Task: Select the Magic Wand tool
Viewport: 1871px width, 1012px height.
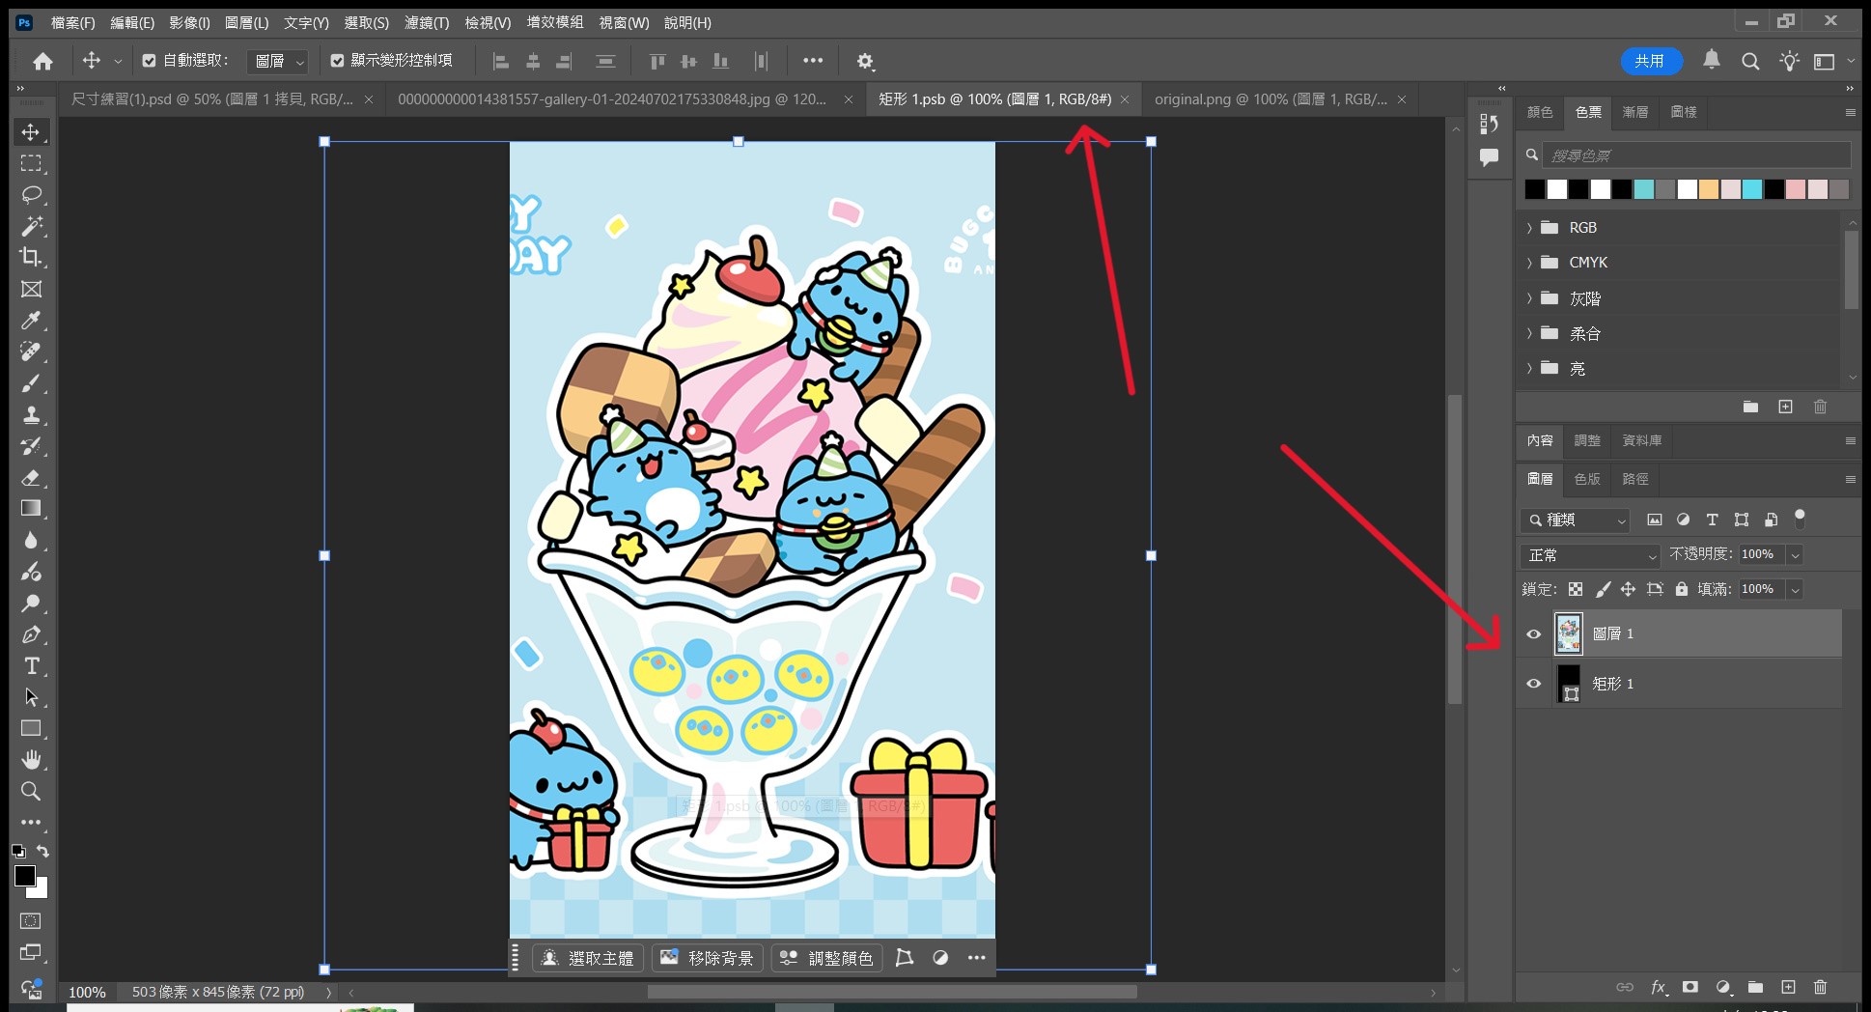Action: tap(31, 226)
